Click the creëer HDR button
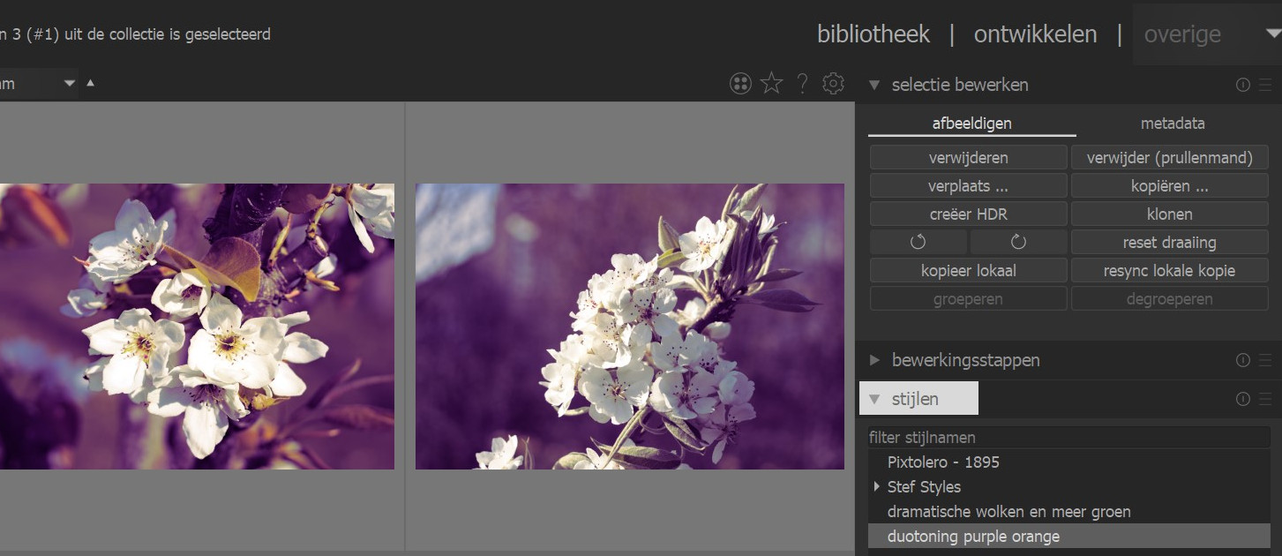 tap(968, 214)
